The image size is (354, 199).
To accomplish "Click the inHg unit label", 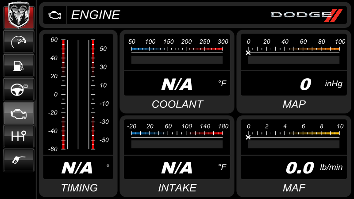I will (x=334, y=84).
